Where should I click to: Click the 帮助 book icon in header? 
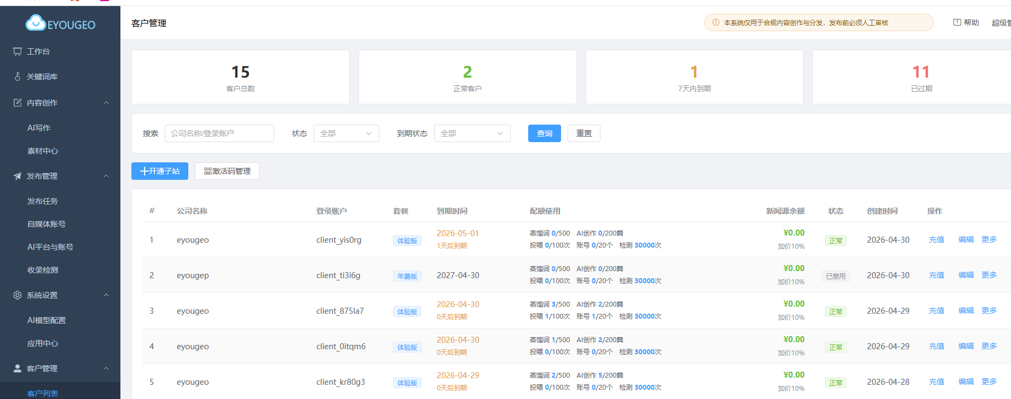coord(957,22)
